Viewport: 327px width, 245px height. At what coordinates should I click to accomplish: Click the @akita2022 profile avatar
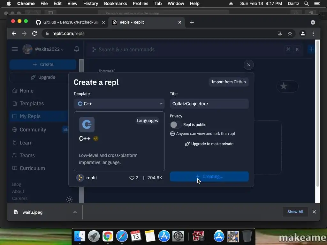coord(27,49)
